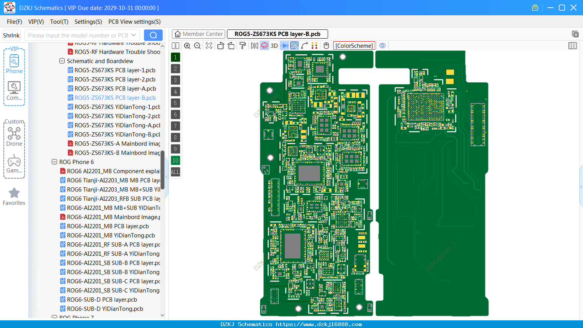Collapse the ROG Phone 6 tree node
The image size is (583, 328).
pyautogui.click(x=54, y=162)
